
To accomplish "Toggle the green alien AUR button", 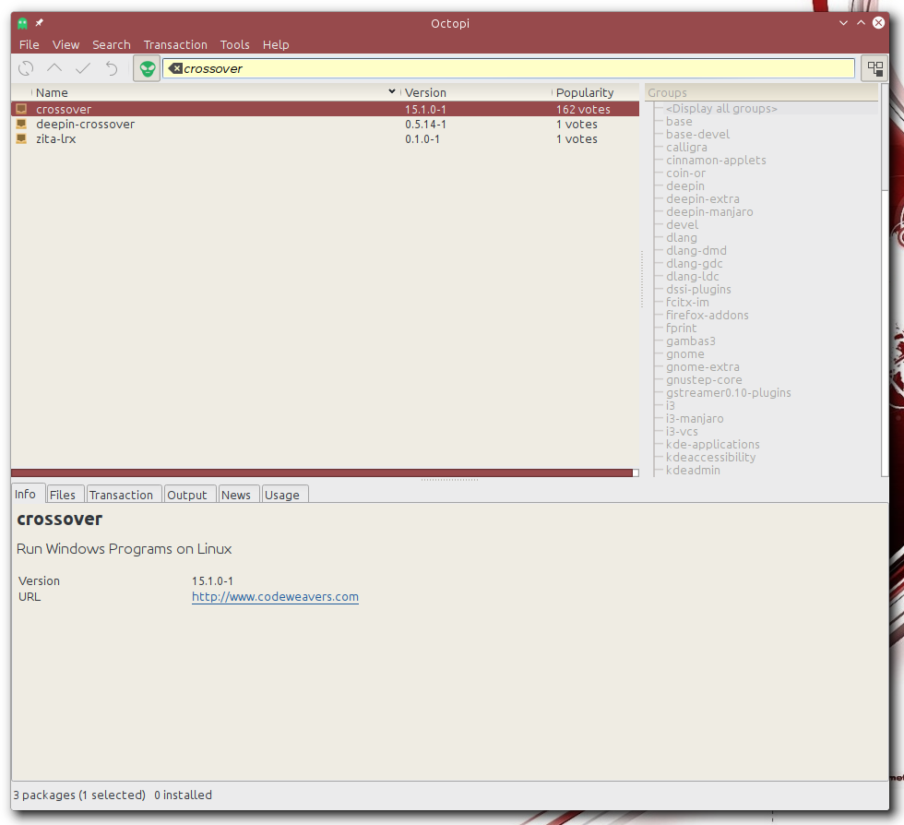I will point(147,68).
